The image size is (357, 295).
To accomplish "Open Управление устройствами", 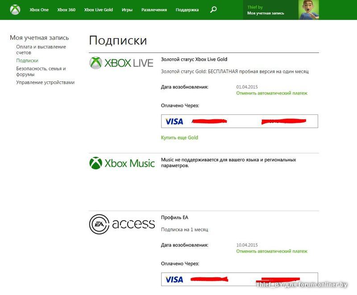I will coord(46,82).
